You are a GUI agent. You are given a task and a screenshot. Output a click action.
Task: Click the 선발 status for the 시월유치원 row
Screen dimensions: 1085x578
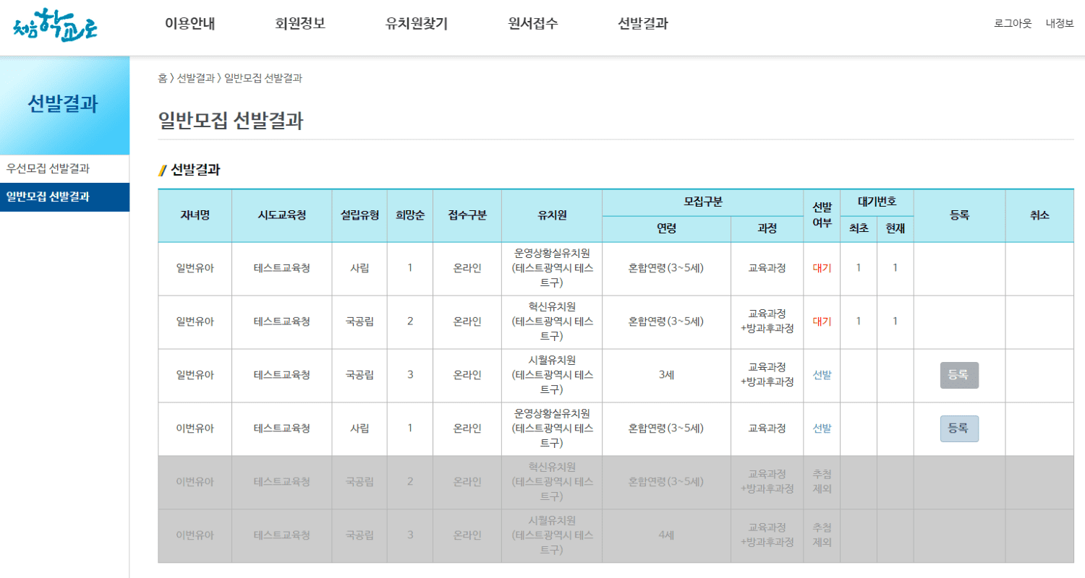[x=822, y=375]
